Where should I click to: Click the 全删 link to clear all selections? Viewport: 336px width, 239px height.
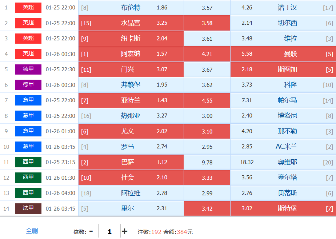coord(32,231)
